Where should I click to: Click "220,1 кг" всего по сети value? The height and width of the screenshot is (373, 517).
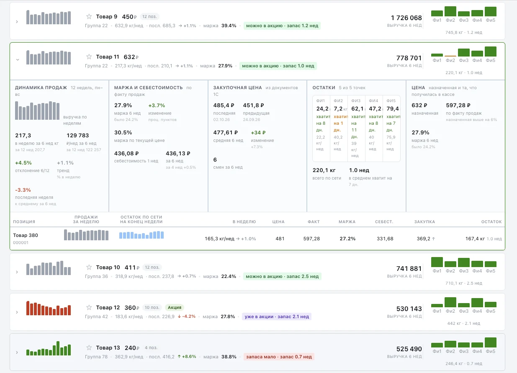[324, 170]
